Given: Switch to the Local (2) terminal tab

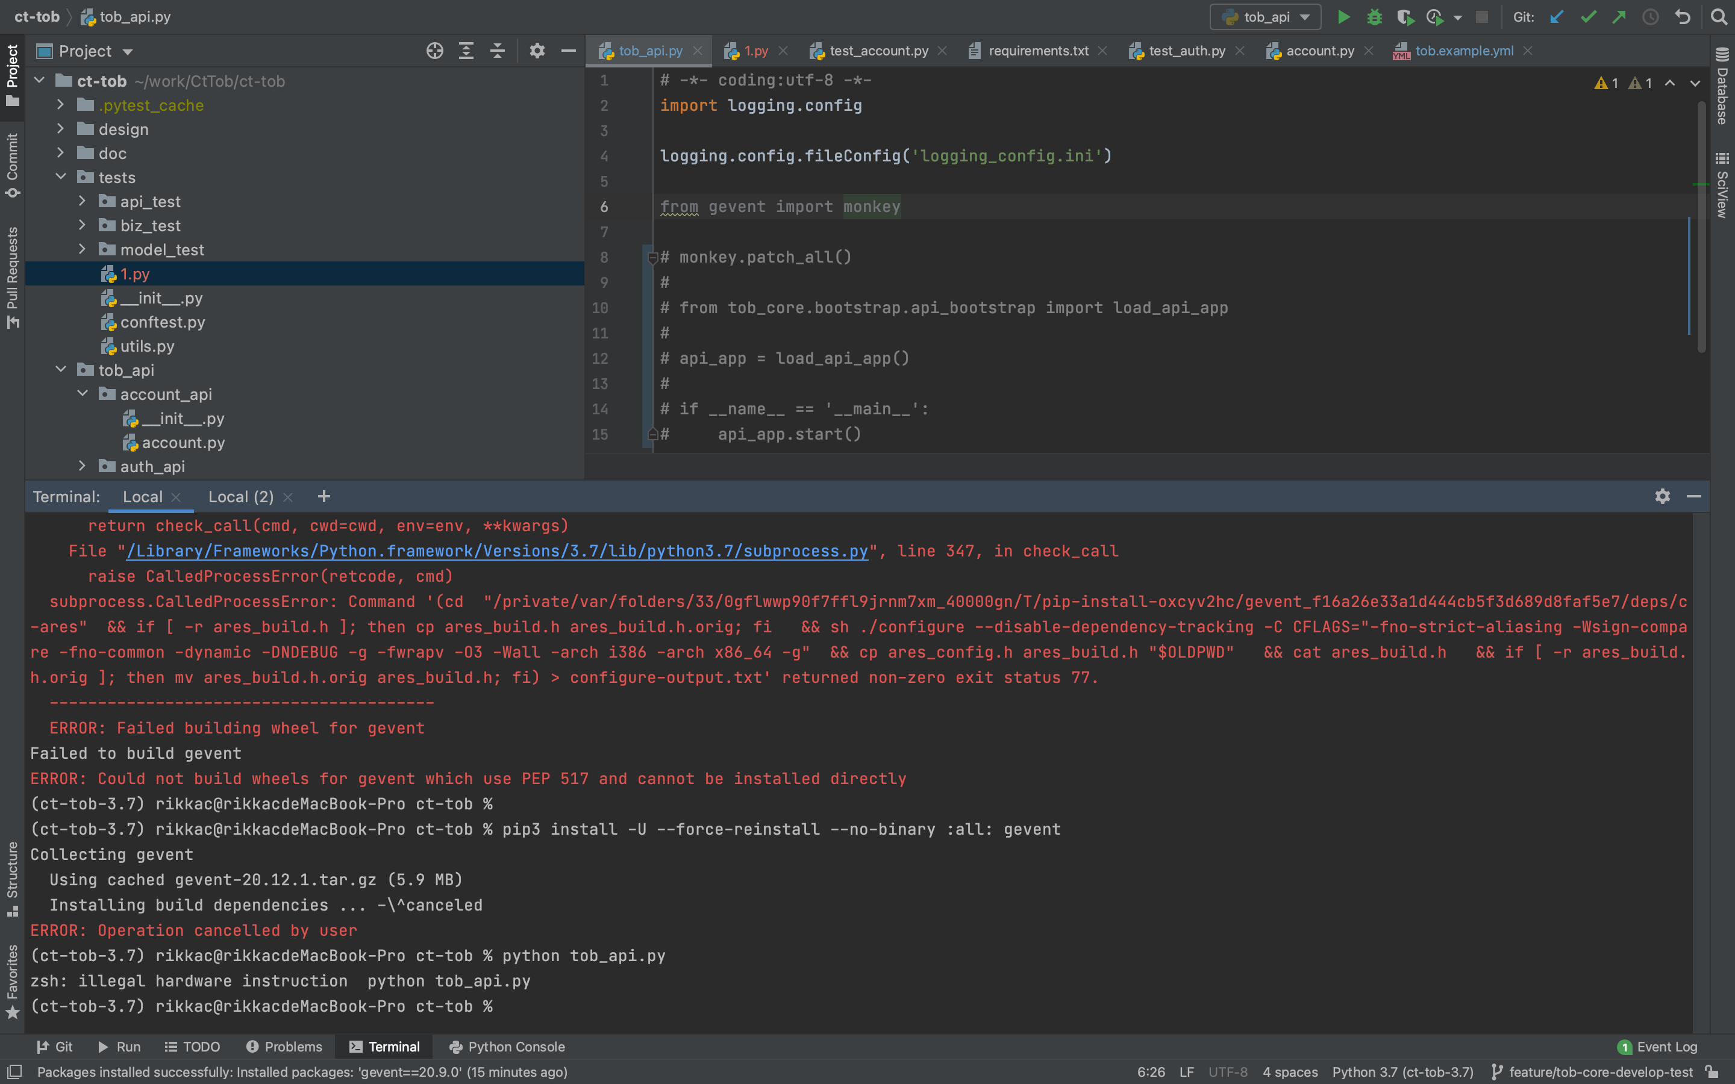Looking at the screenshot, I should (x=241, y=496).
